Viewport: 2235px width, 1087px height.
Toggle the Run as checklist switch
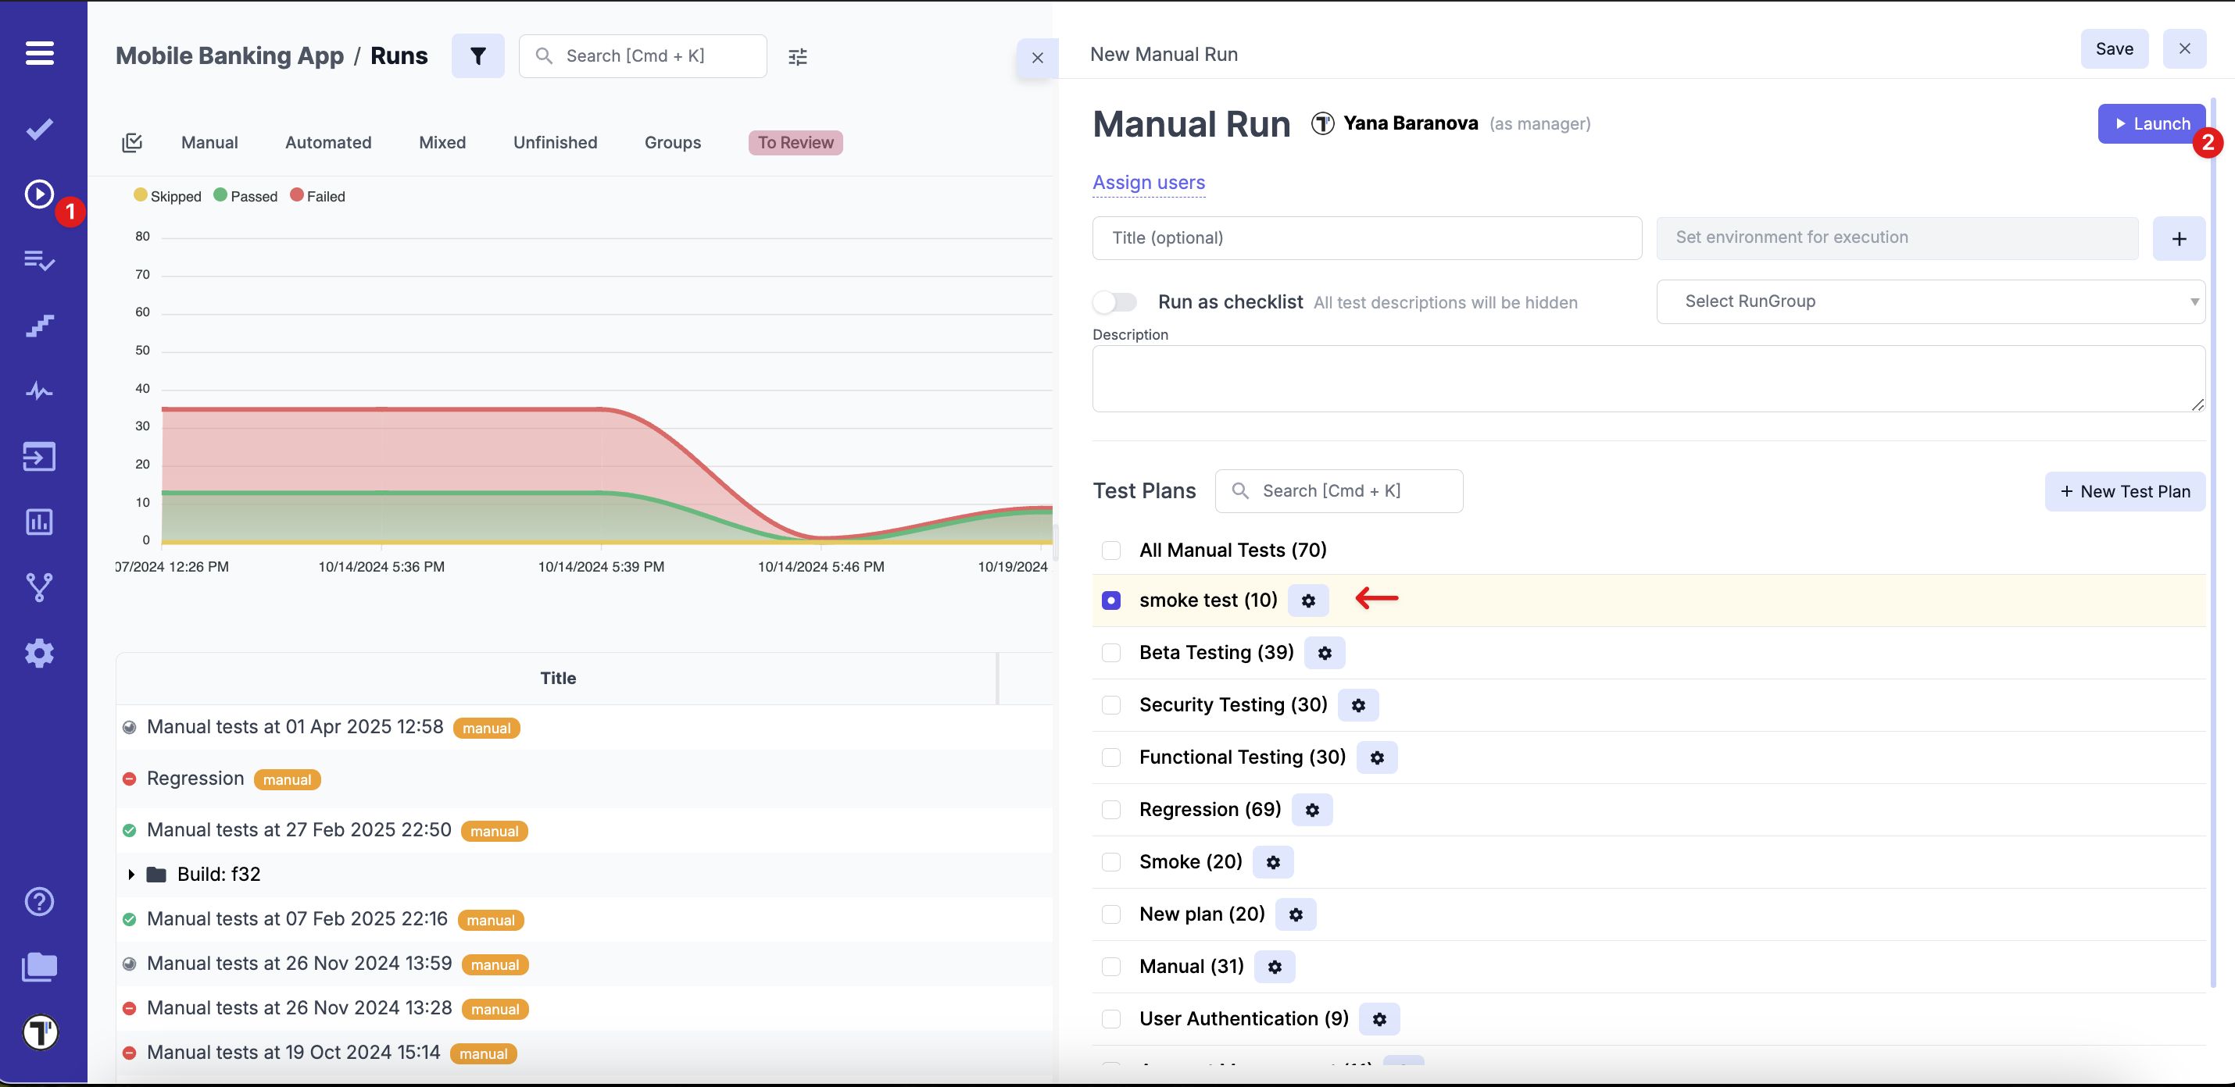(1114, 301)
